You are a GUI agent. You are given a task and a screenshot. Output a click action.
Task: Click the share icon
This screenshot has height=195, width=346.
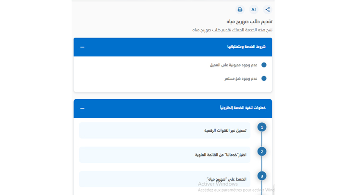(x=268, y=10)
